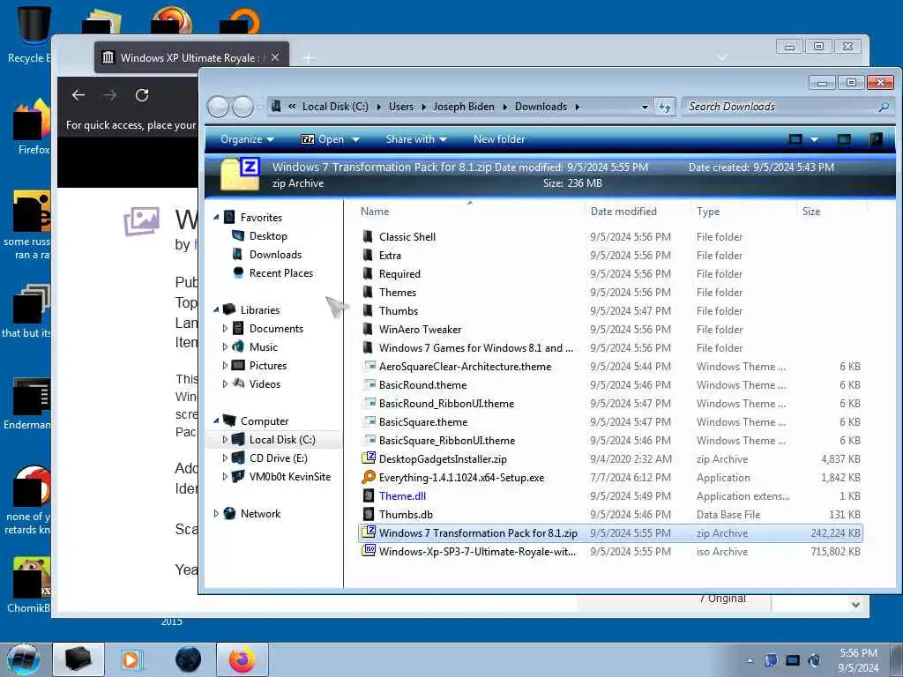Click the Local Disk (C:) breadcrumb

[335, 107]
